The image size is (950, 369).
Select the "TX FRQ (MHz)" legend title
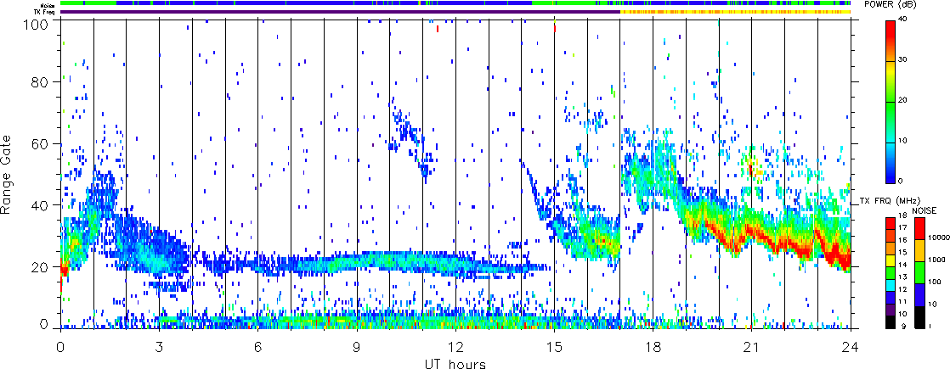click(x=890, y=201)
